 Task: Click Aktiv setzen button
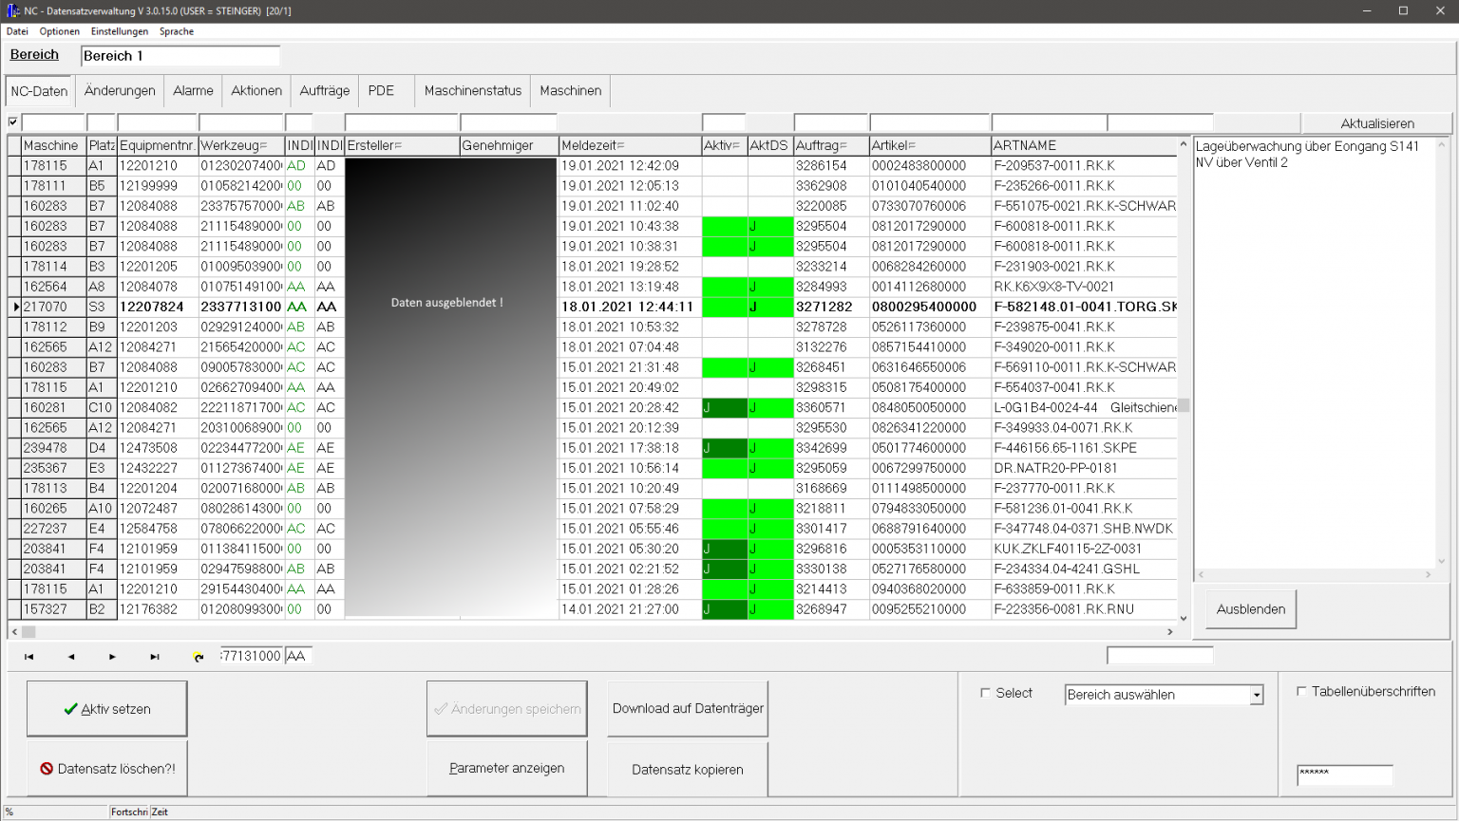tap(106, 709)
